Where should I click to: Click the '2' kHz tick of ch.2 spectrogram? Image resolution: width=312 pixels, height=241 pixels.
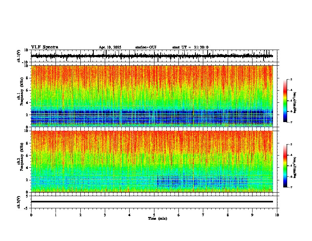click(28, 180)
